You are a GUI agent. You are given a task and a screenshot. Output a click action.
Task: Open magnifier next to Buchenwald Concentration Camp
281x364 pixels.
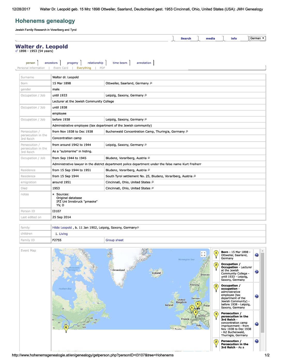[x=187, y=131]
